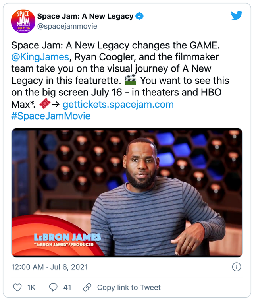
Task: Open the Space Jam: A New Legacy account name
Action: point(85,16)
